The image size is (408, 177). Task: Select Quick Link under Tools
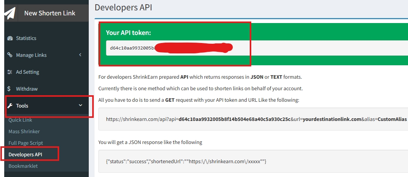[x=20, y=120]
